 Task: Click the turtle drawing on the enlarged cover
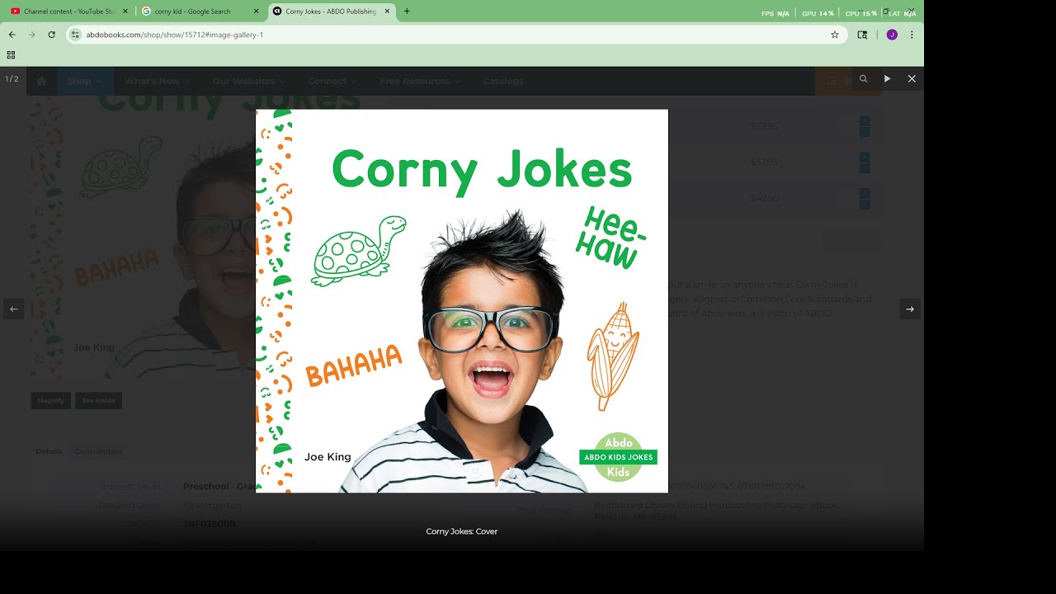[359, 251]
